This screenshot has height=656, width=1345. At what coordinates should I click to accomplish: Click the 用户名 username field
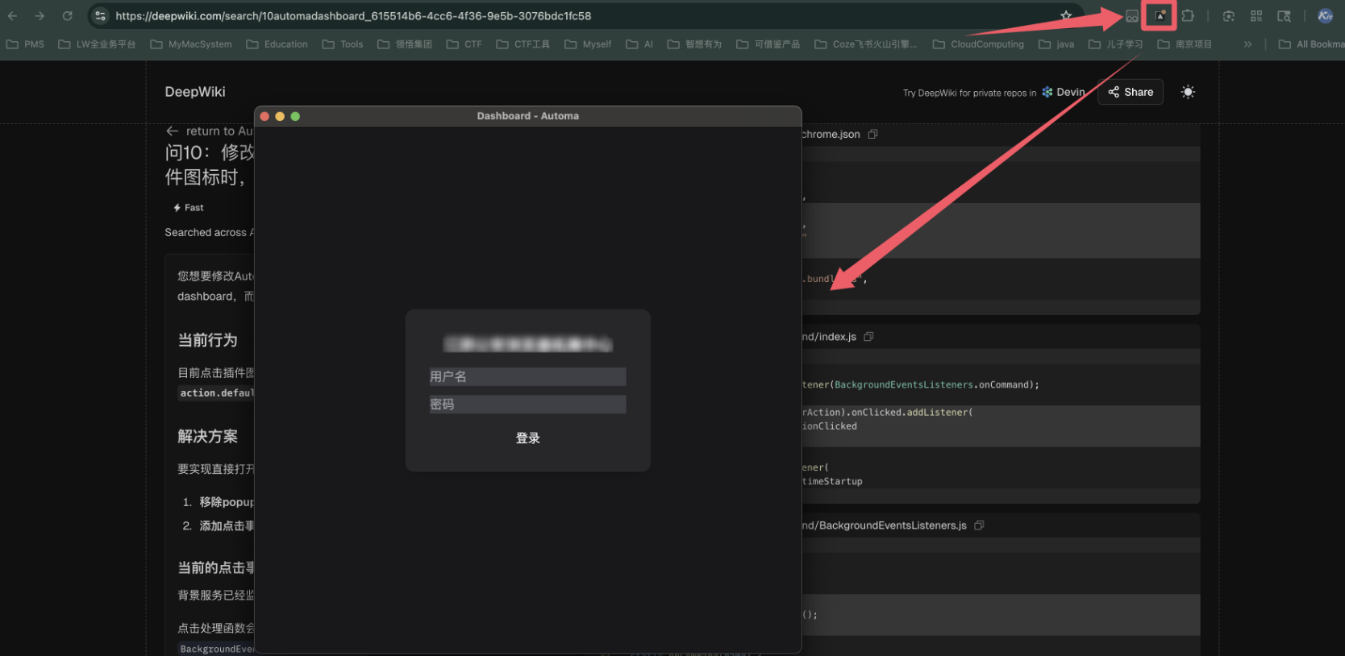527,376
